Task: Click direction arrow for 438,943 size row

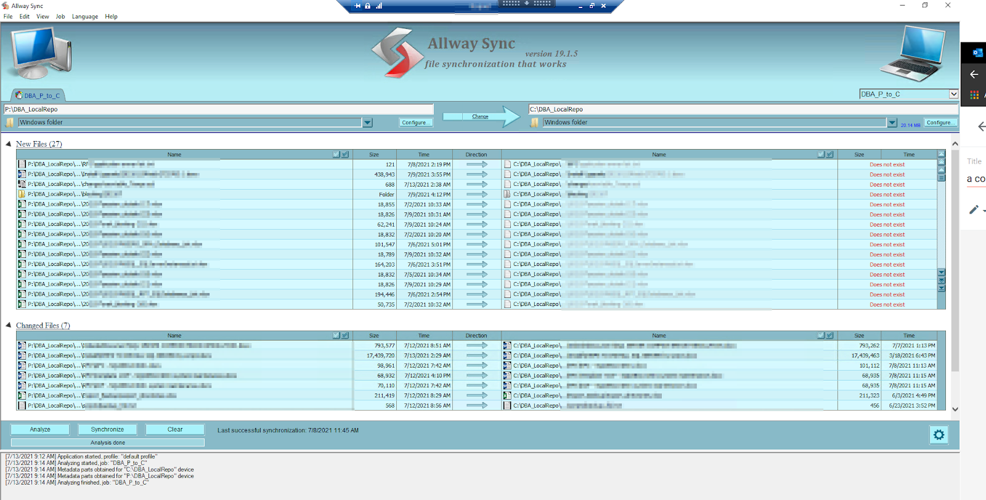Action: [476, 174]
